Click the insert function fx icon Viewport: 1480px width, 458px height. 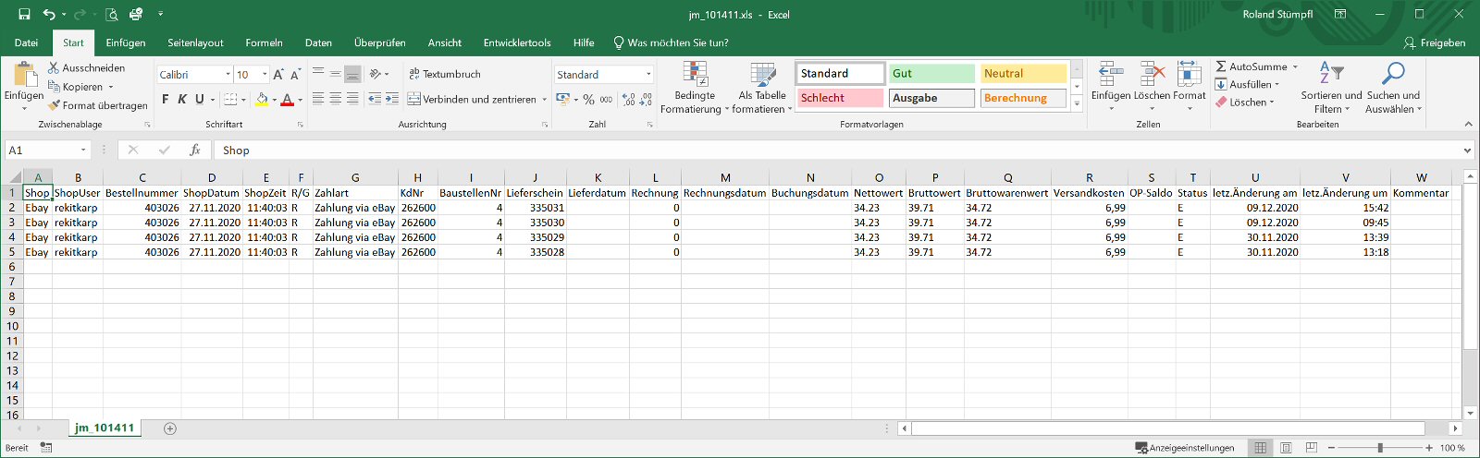[x=194, y=150]
